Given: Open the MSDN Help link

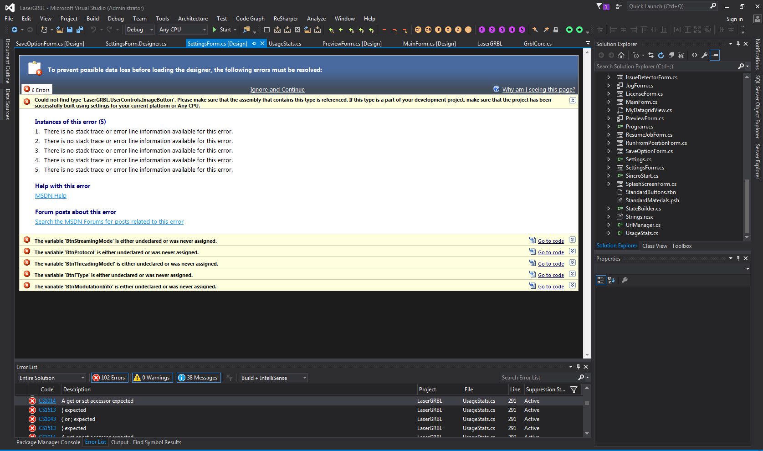Looking at the screenshot, I should pyautogui.click(x=51, y=196).
